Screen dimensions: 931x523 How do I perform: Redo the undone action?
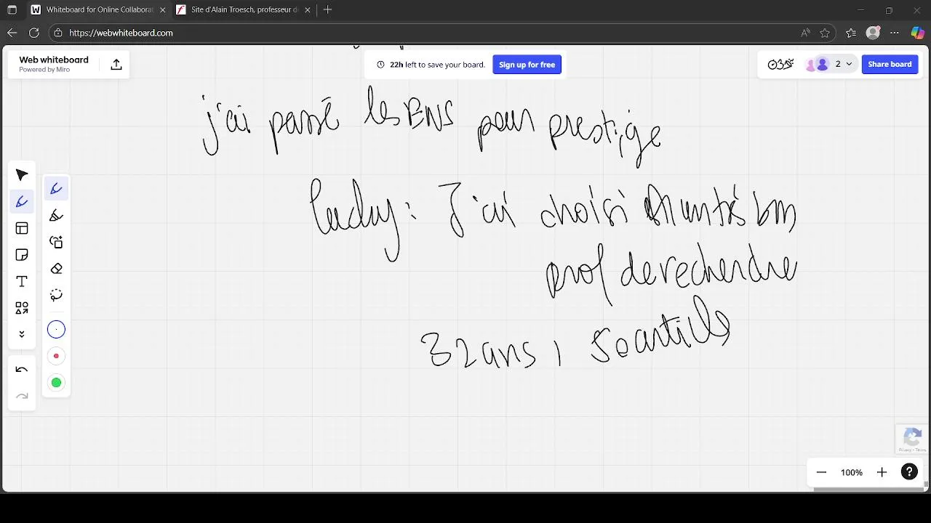22,396
